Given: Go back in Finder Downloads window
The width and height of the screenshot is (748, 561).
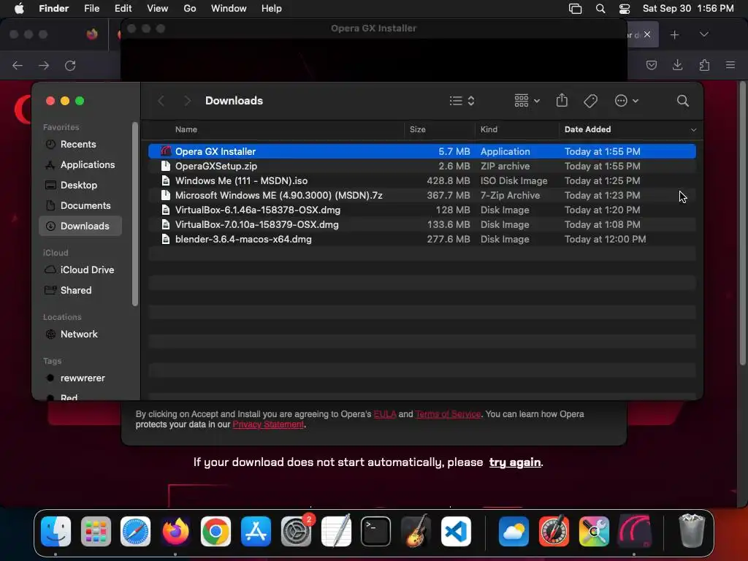Looking at the screenshot, I should coord(161,101).
